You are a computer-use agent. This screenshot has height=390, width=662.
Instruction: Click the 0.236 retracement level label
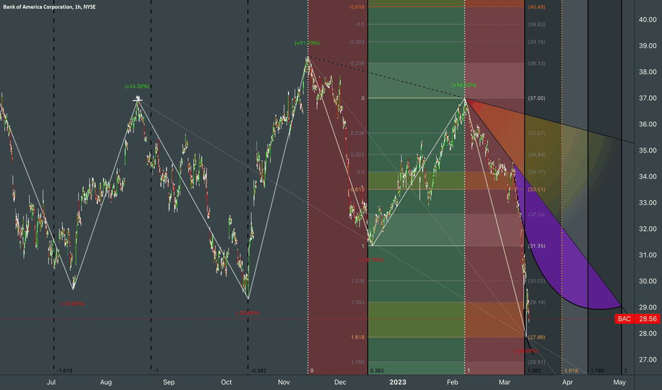pos(357,133)
